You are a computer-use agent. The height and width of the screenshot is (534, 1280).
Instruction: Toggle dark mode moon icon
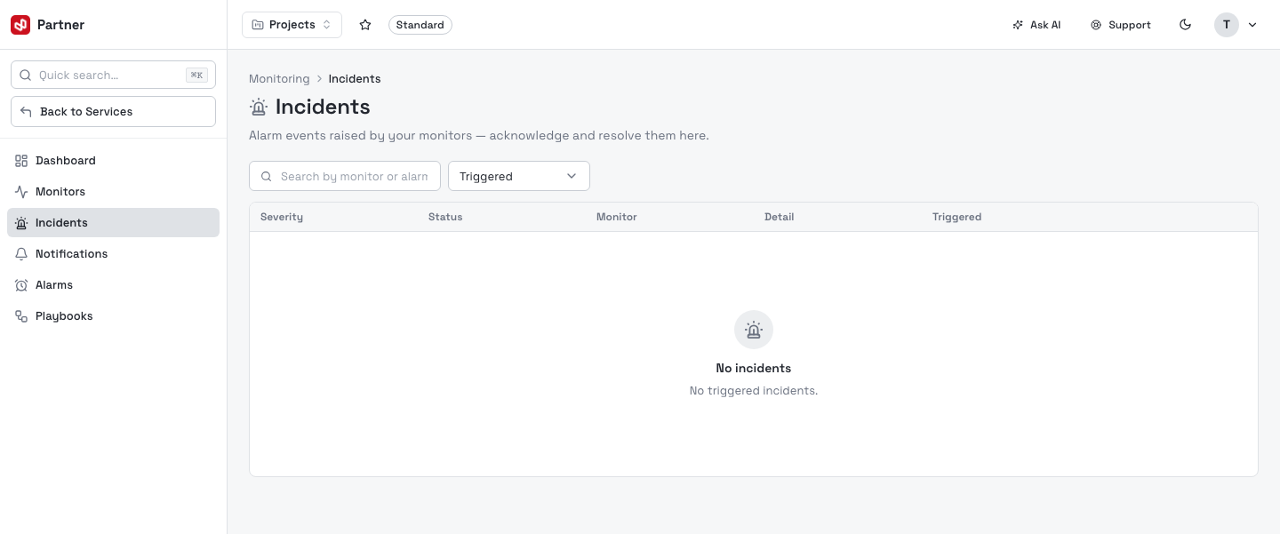click(x=1185, y=25)
